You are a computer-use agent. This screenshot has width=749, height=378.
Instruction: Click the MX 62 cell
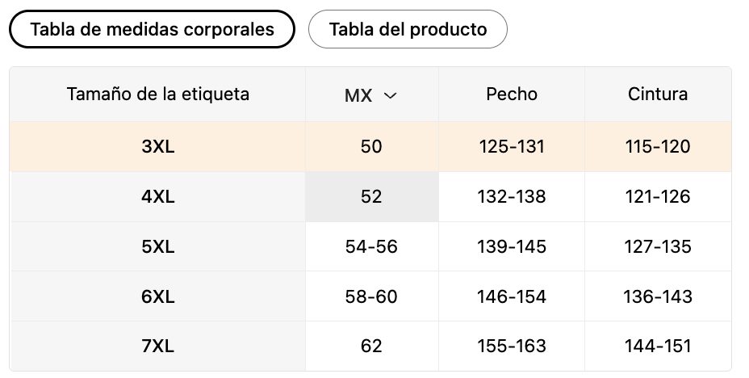pyautogui.click(x=371, y=346)
